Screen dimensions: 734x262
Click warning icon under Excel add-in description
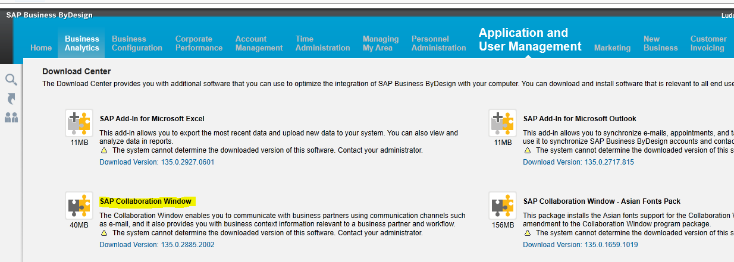tap(103, 150)
